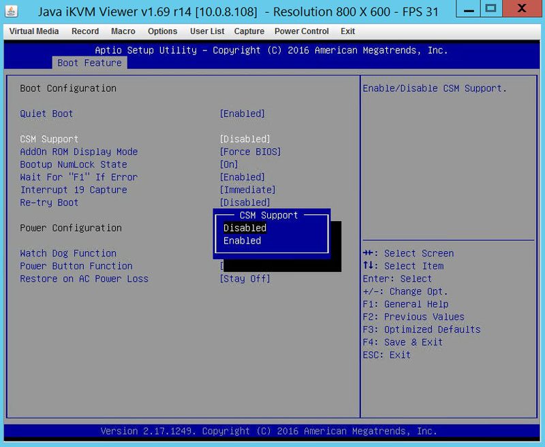Open AddOn ROM [Force BIOS] value
The width and height of the screenshot is (545, 447).
pyautogui.click(x=250, y=152)
